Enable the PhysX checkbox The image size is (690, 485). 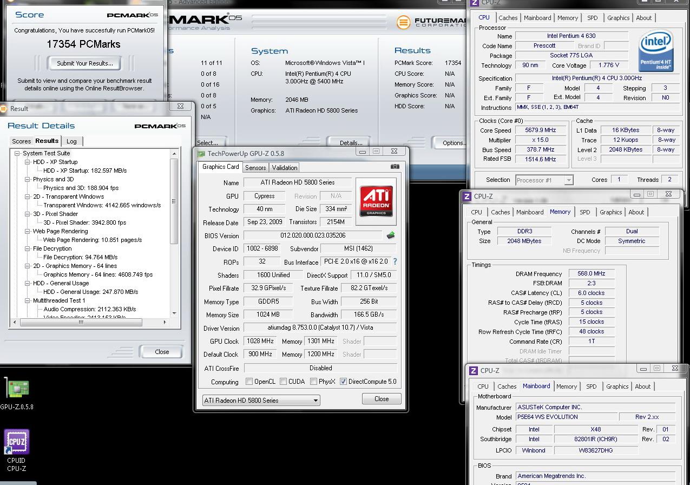pyautogui.click(x=313, y=382)
